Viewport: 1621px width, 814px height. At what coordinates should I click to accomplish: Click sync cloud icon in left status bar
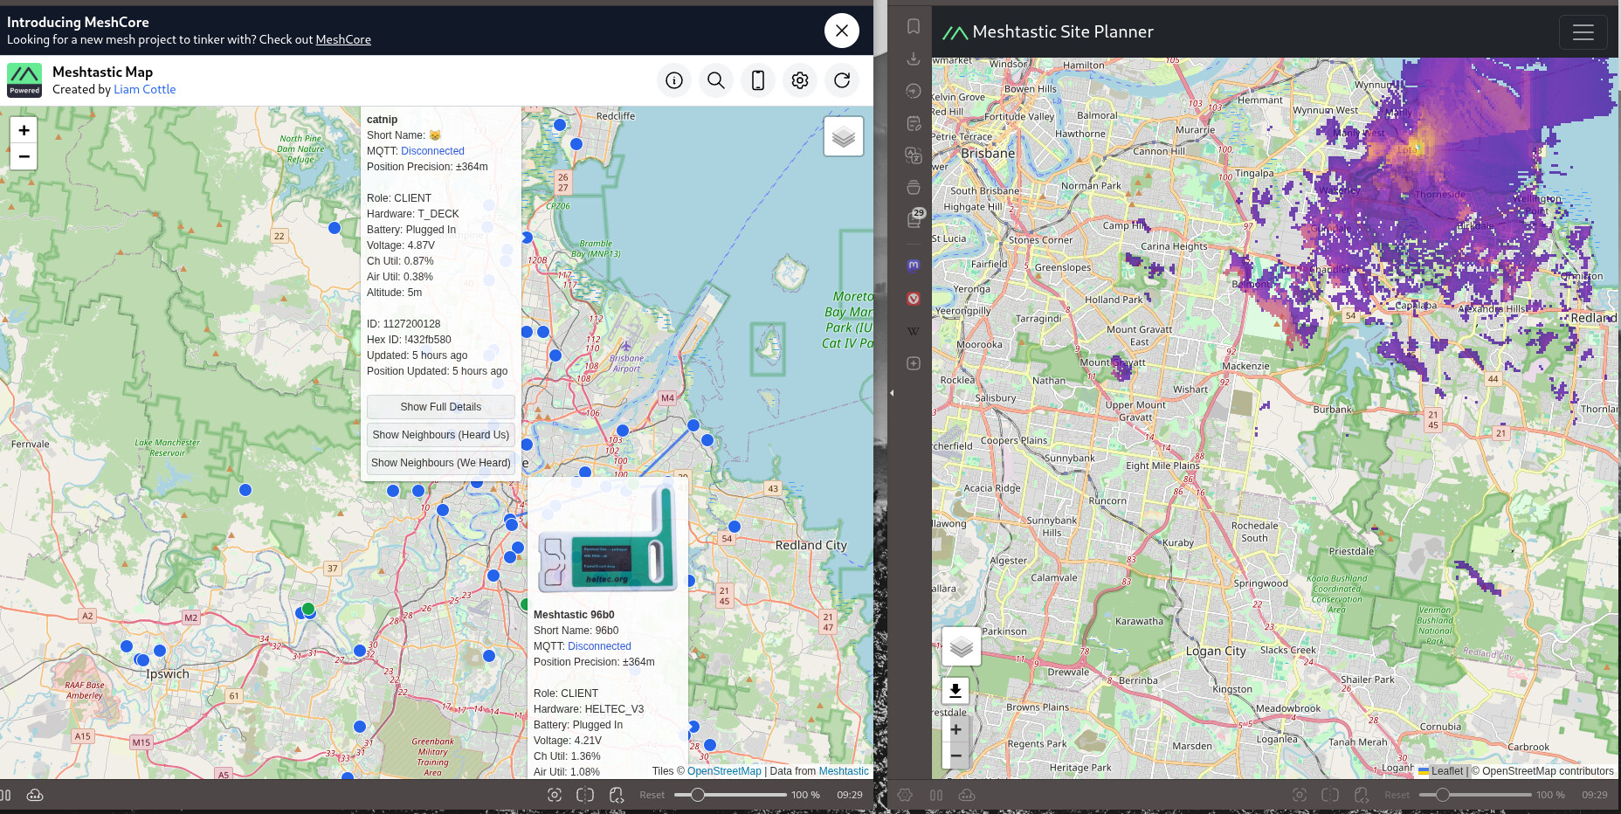(35, 796)
